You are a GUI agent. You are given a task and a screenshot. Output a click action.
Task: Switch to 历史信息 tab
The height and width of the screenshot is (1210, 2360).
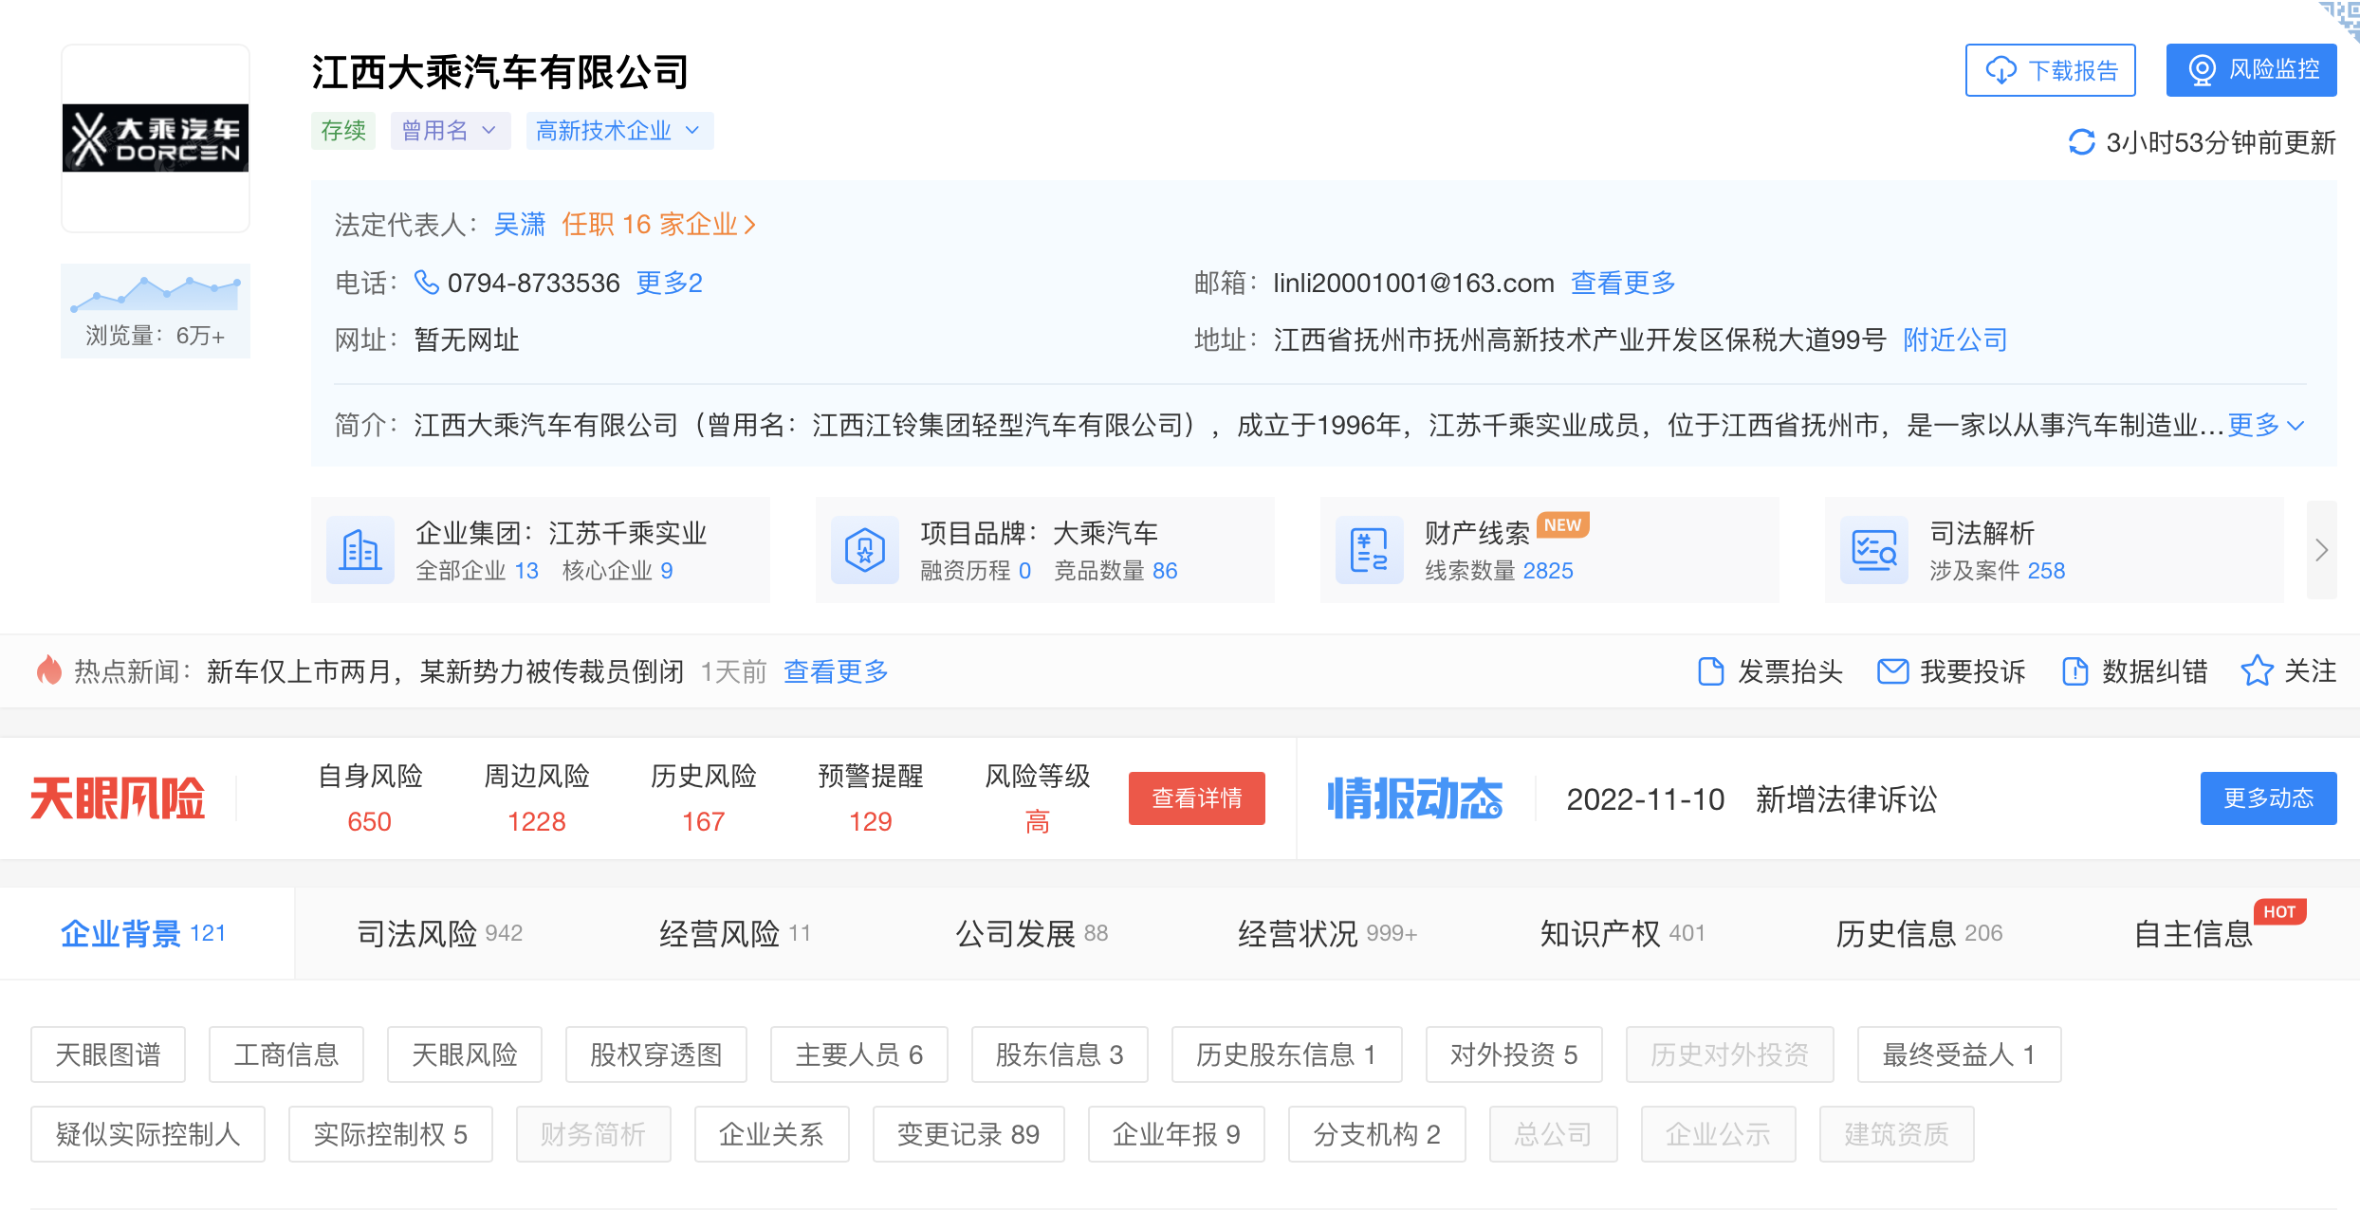(1919, 934)
